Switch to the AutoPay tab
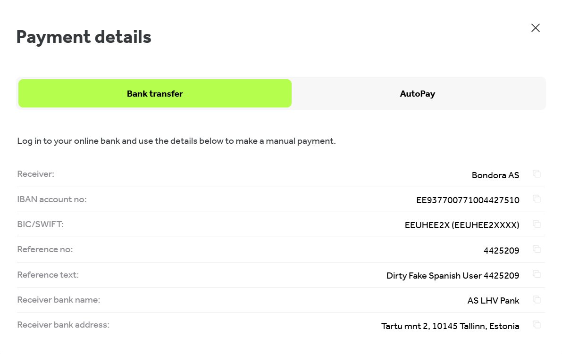562x354 pixels. coord(418,93)
